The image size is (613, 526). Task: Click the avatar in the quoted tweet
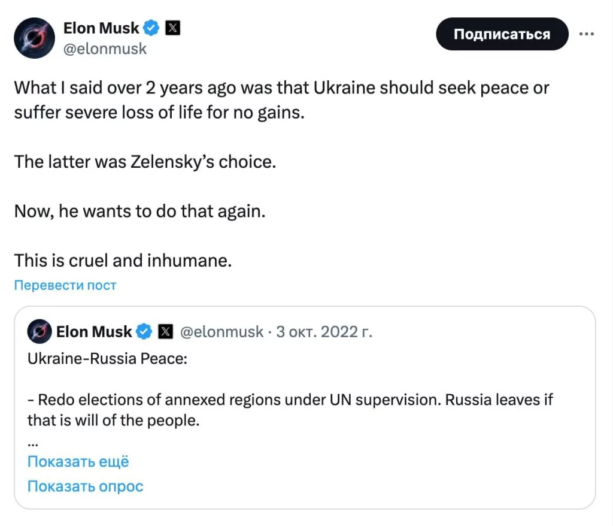tap(39, 331)
